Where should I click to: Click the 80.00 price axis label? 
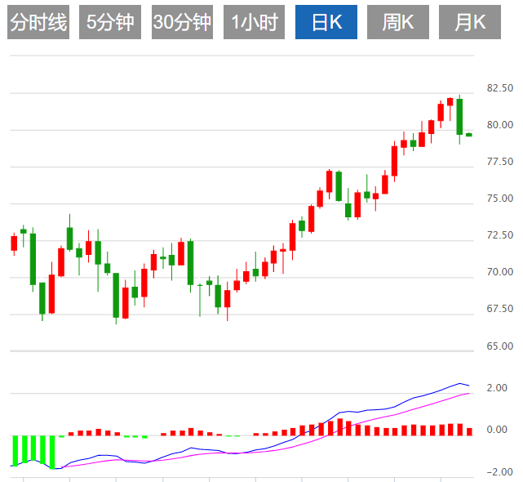point(499,125)
